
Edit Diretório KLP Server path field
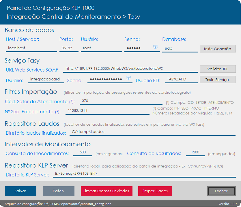click(x=144, y=174)
